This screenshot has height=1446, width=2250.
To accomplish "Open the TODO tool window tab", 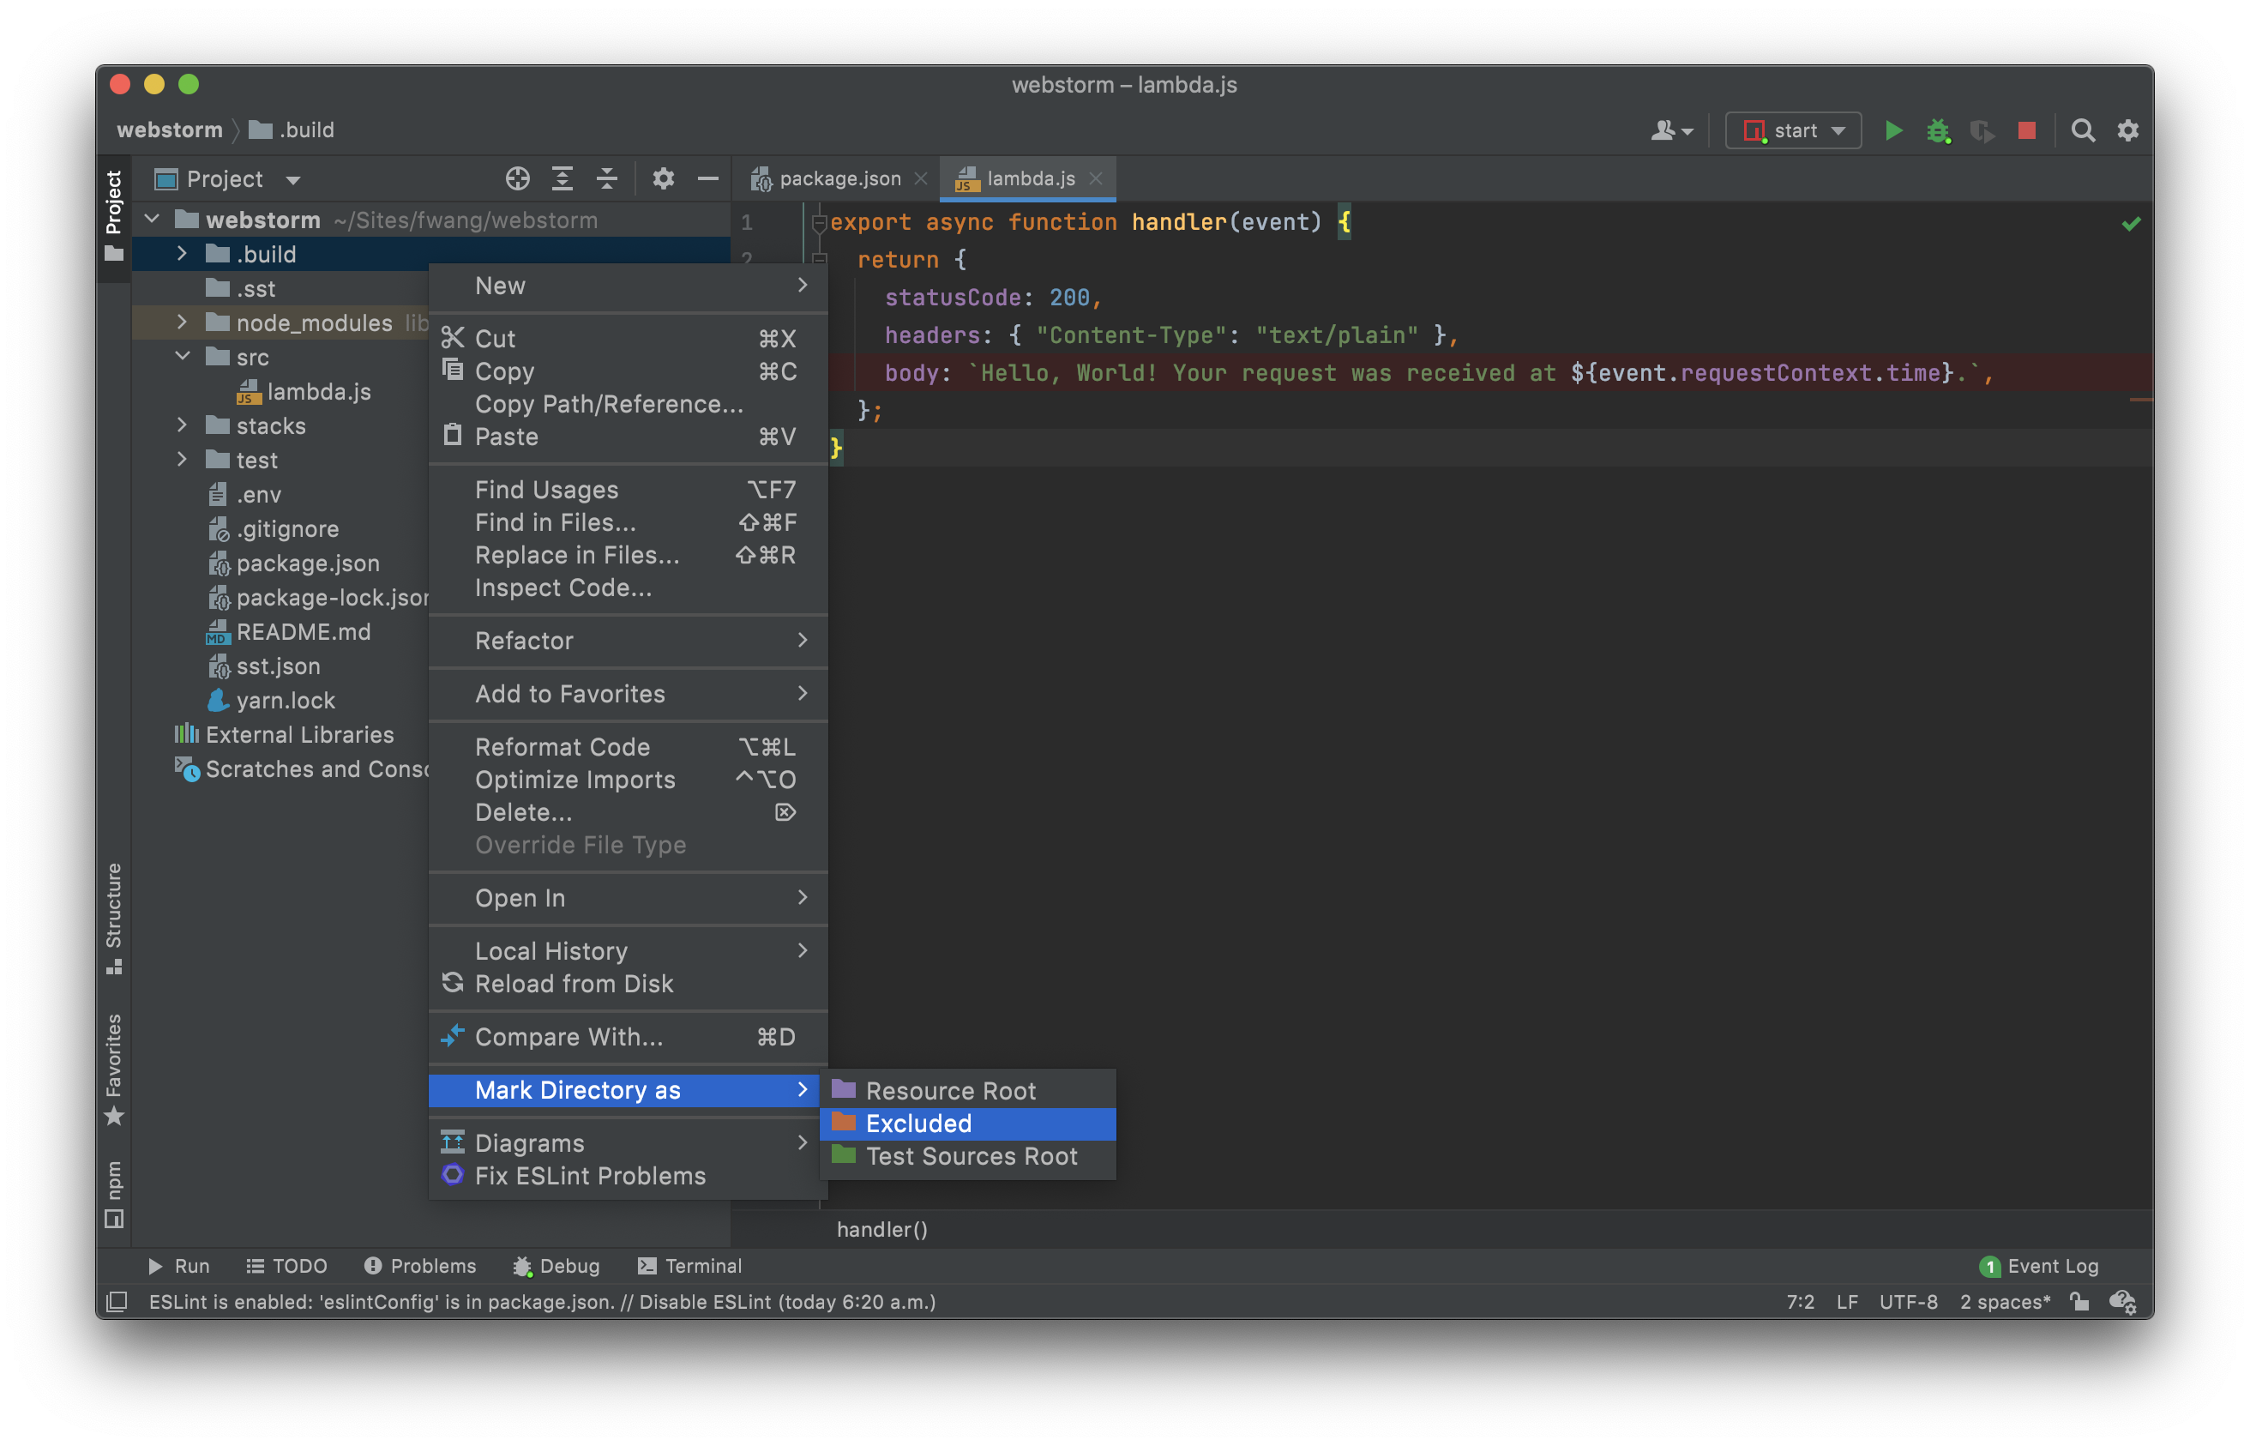I will click(286, 1266).
